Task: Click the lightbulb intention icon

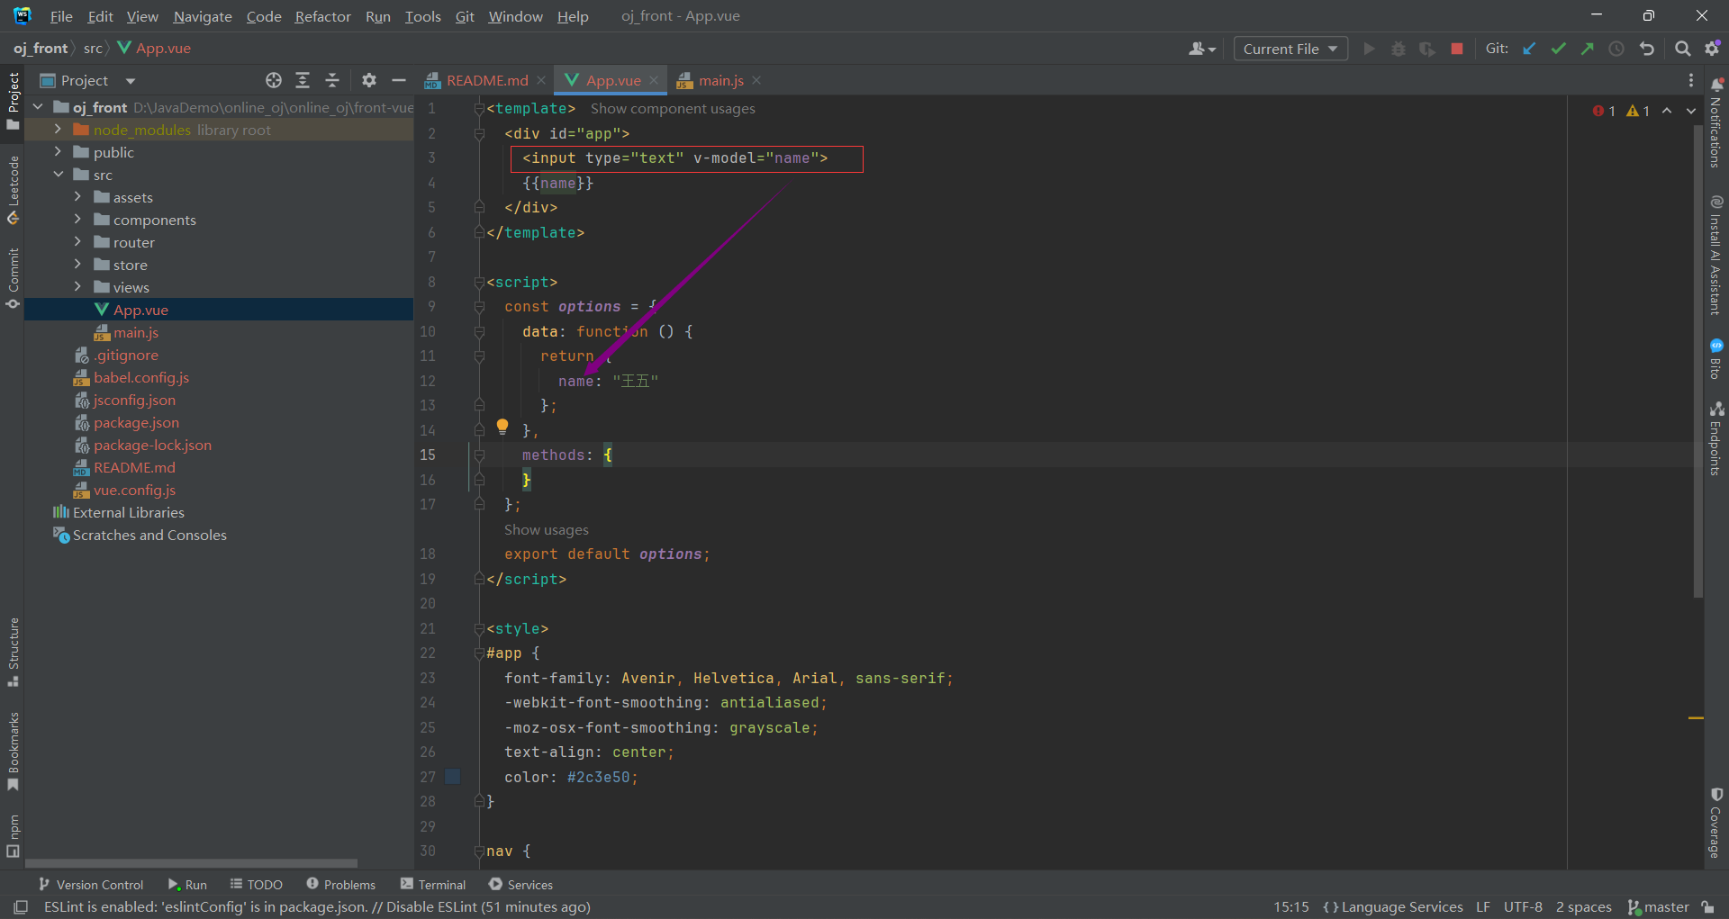Action: [502, 427]
